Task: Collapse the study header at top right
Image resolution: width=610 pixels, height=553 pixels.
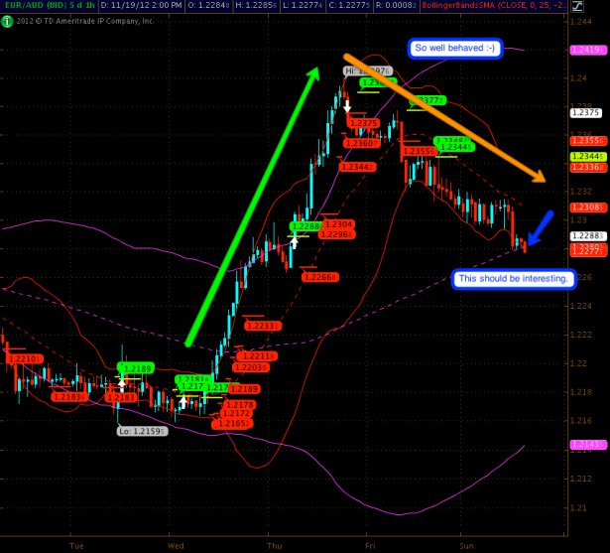Action: [x=601, y=6]
